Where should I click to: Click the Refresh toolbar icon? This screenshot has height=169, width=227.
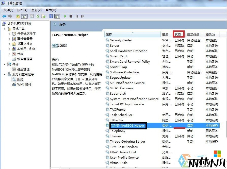coord(38,16)
